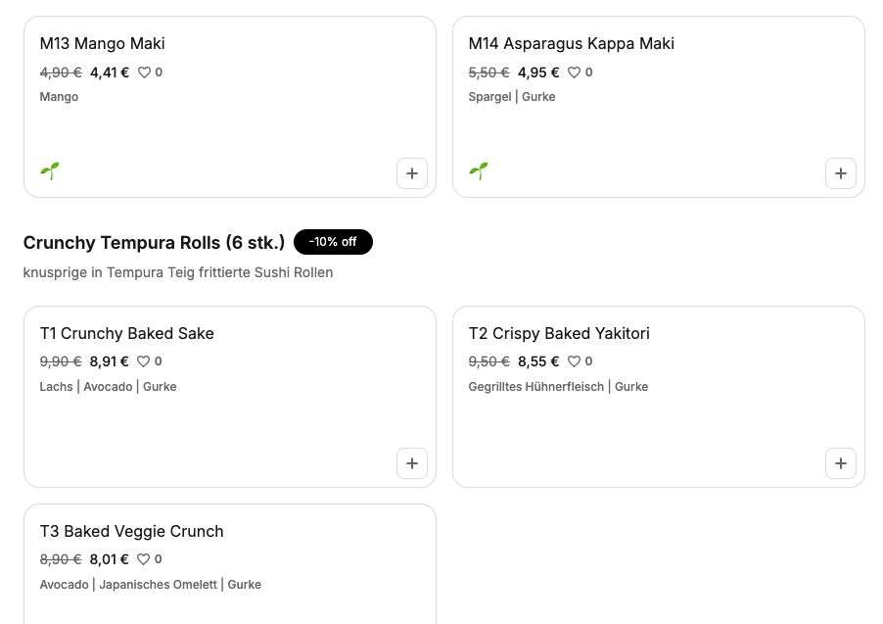The height and width of the screenshot is (624, 883).
Task: Click vegan sprout icon on Mango Maki
Action: click(50, 170)
